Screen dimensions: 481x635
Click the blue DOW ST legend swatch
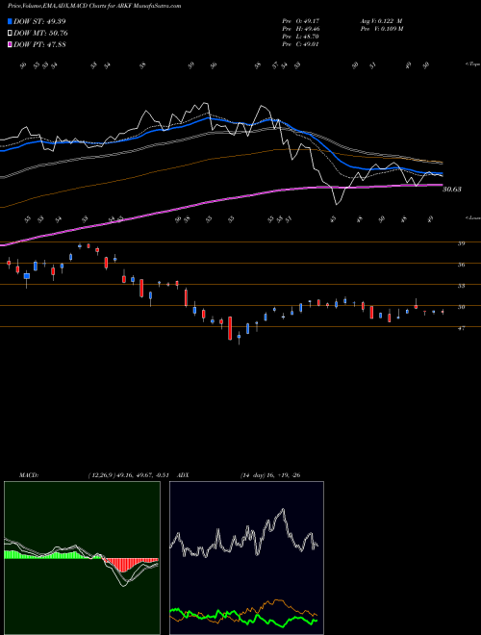[x=11, y=21]
